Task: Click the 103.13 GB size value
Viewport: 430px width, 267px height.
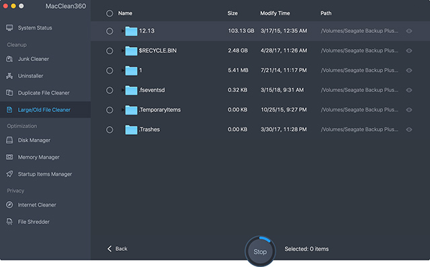Action: [x=241, y=31]
